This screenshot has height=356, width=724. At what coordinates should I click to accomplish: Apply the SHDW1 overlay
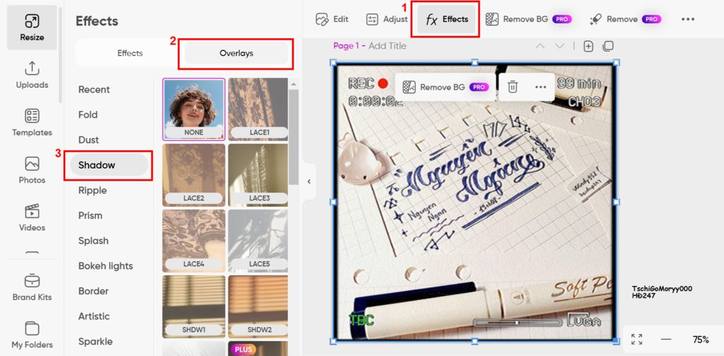pyautogui.click(x=194, y=306)
